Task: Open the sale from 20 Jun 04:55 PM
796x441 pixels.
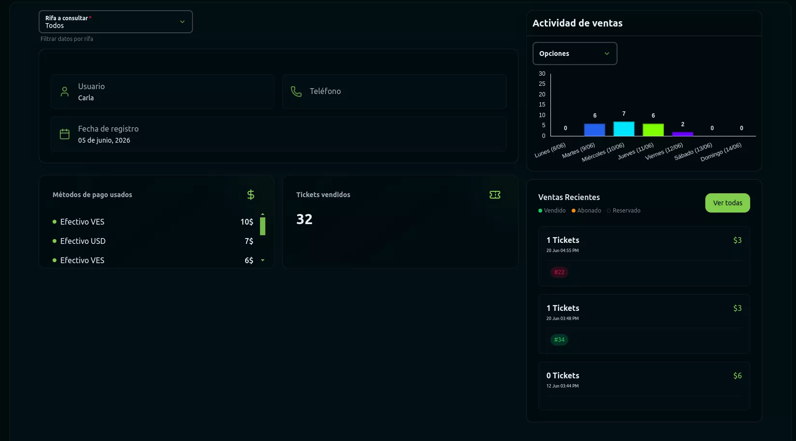Action: (x=644, y=256)
